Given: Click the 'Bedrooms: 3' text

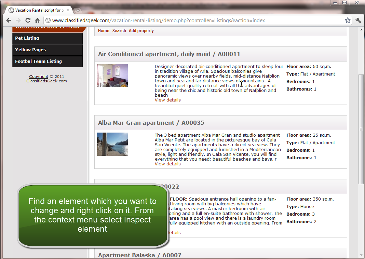Looking at the screenshot, I should (300, 214).
